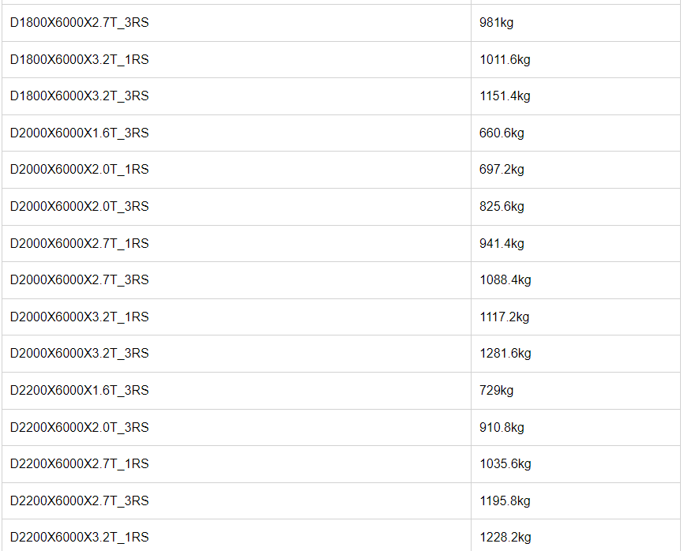
Task: Select the D2200X6000X2.0T_3RS model name
Action: (x=80, y=427)
